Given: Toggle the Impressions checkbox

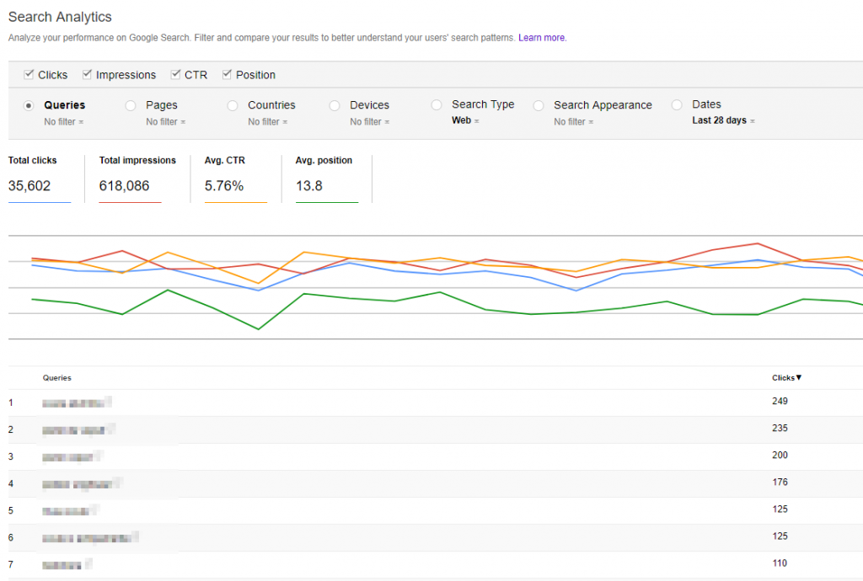Looking at the screenshot, I should pyautogui.click(x=87, y=74).
